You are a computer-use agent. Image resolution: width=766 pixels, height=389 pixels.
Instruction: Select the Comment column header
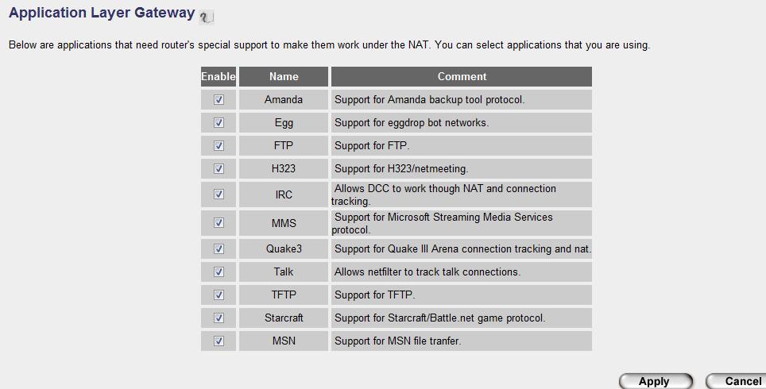pos(462,77)
